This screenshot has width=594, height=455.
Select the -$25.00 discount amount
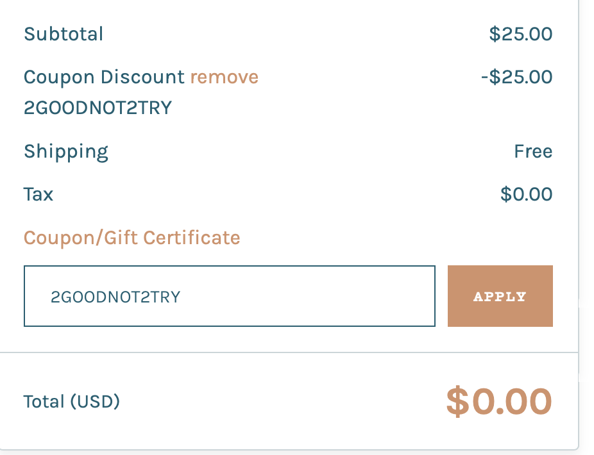point(516,78)
